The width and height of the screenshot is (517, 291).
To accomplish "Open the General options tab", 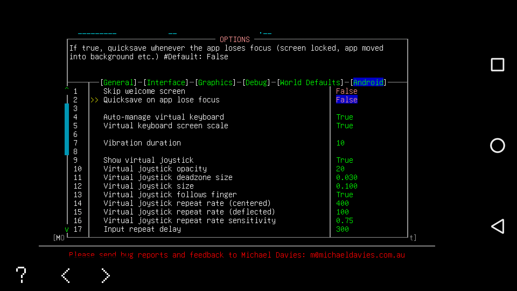I will [118, 82].
